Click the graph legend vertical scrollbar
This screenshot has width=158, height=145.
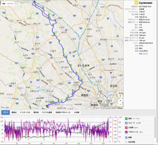coord(155,127)
